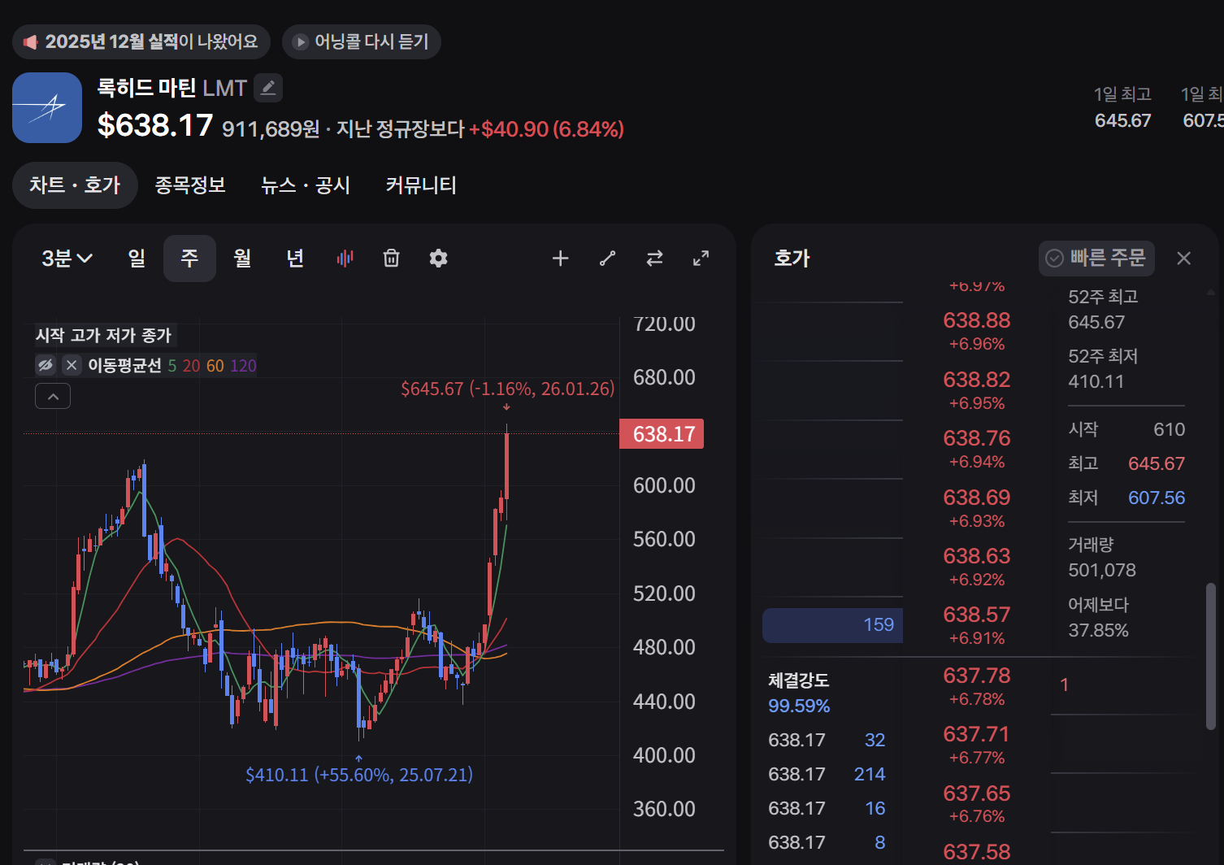Select the 주 weekly chart period
Viewport: 1224px width, 865px height.
point(189,259)
